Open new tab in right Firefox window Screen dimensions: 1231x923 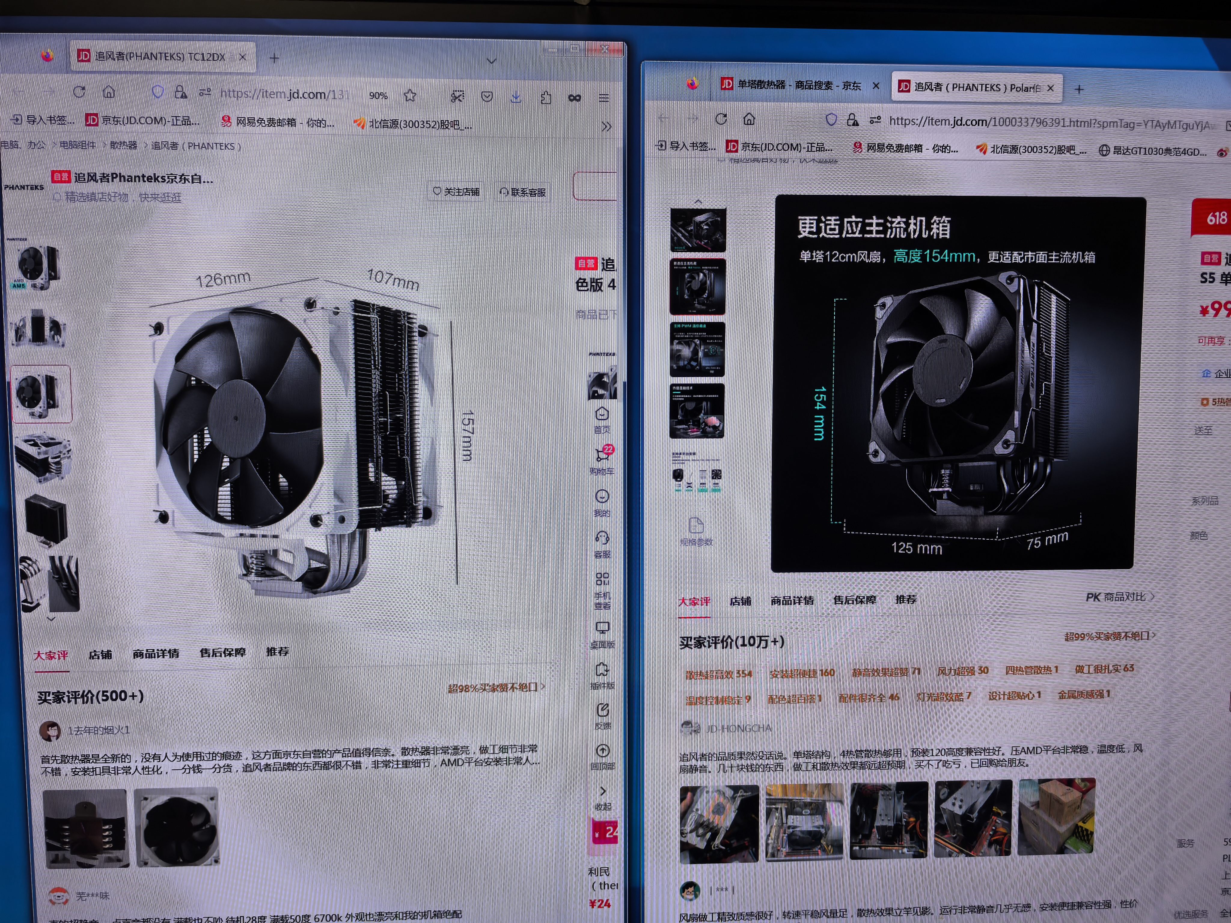click(x=1079, y=90)
